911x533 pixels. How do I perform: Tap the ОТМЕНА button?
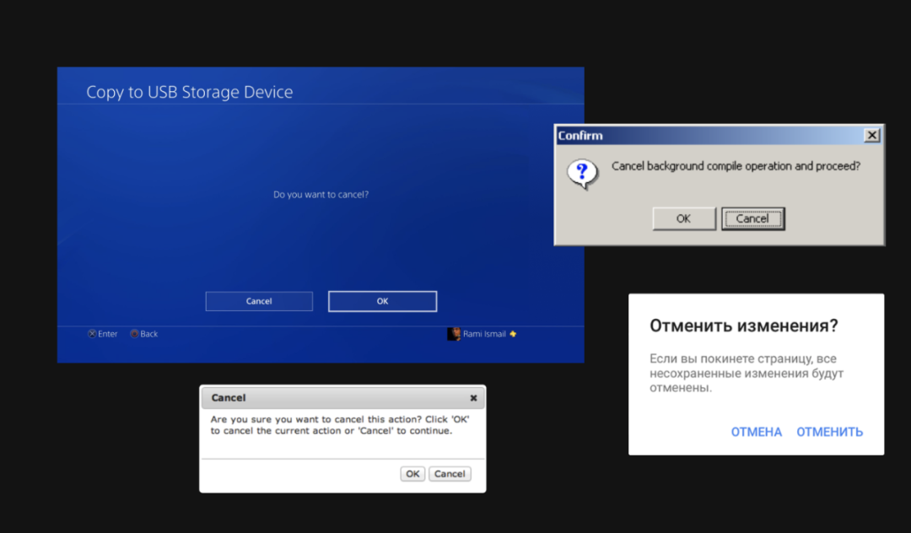point(756,432)
